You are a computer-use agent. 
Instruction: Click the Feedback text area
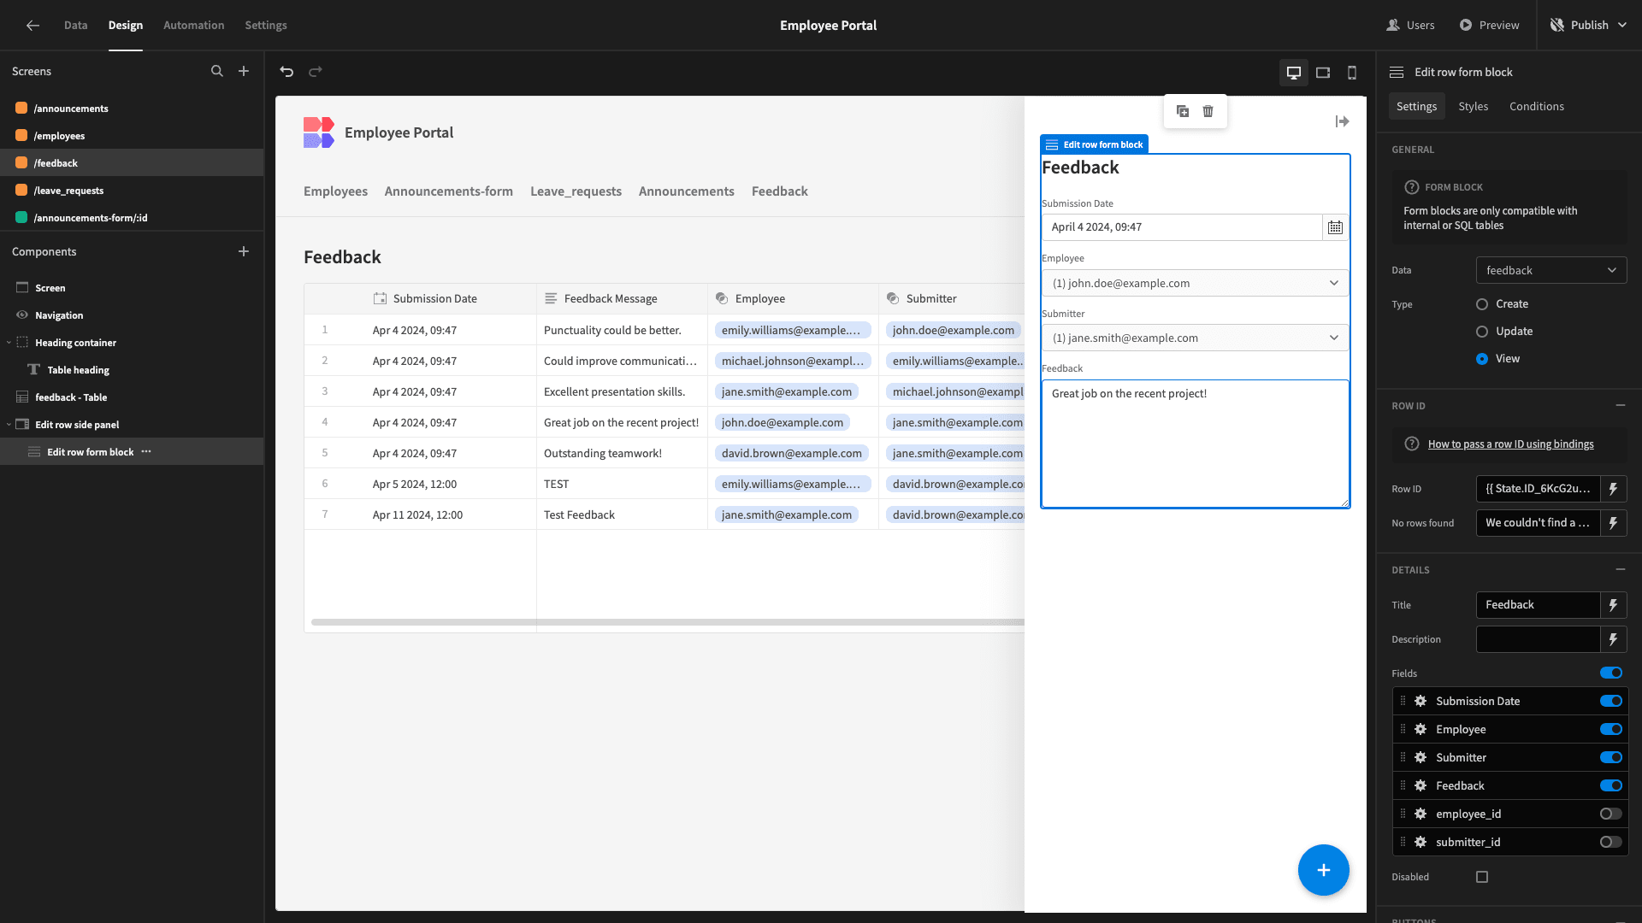click(x=1195, y=444)
